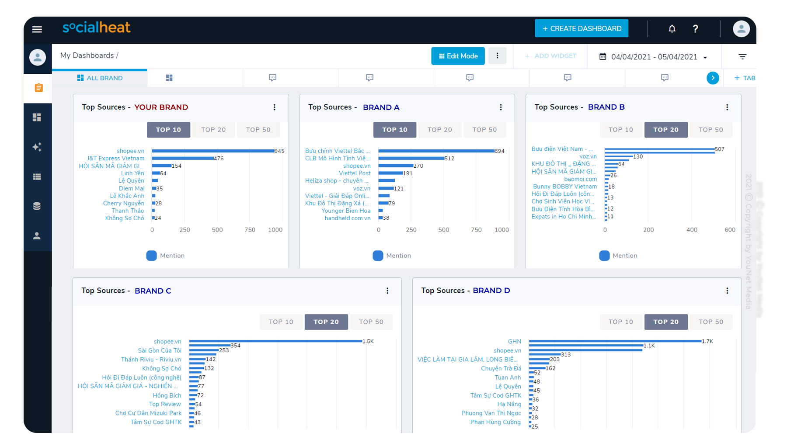Select TOP 10 in BRAND D widget

pos(621,322)
